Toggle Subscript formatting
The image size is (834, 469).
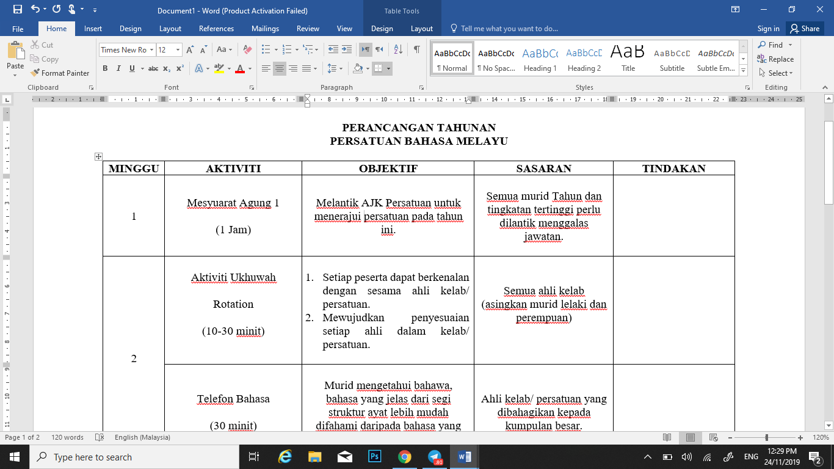167,68
